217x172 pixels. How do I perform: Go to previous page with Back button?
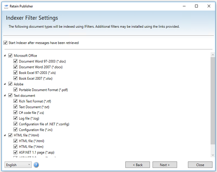tap(137, 165)
